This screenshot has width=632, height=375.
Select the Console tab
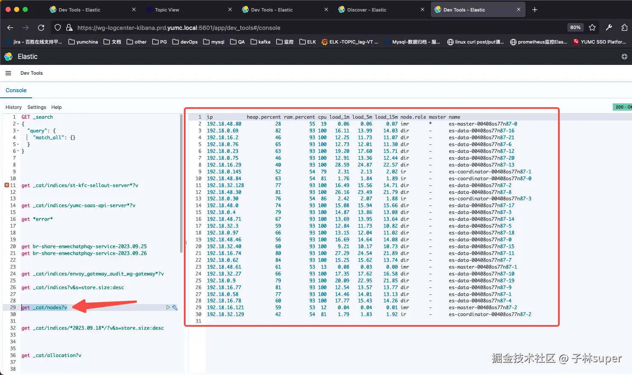(x=16, y=91)
